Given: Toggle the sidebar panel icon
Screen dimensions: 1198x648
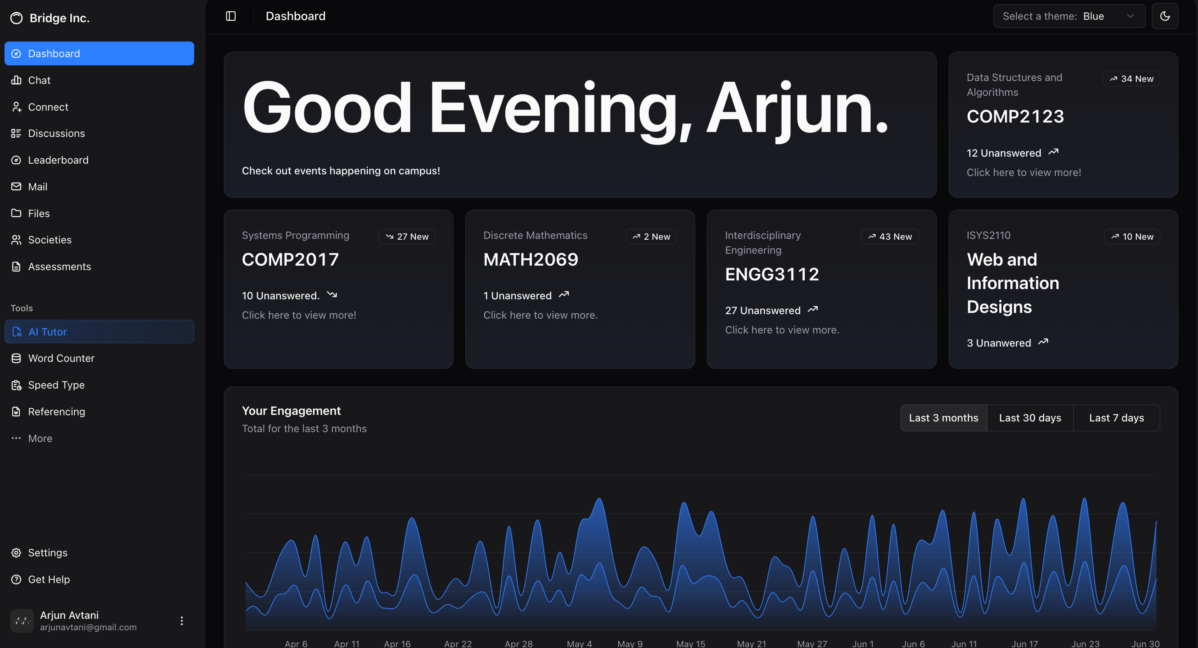Looking at the screenshot, I should pos(231,16).
